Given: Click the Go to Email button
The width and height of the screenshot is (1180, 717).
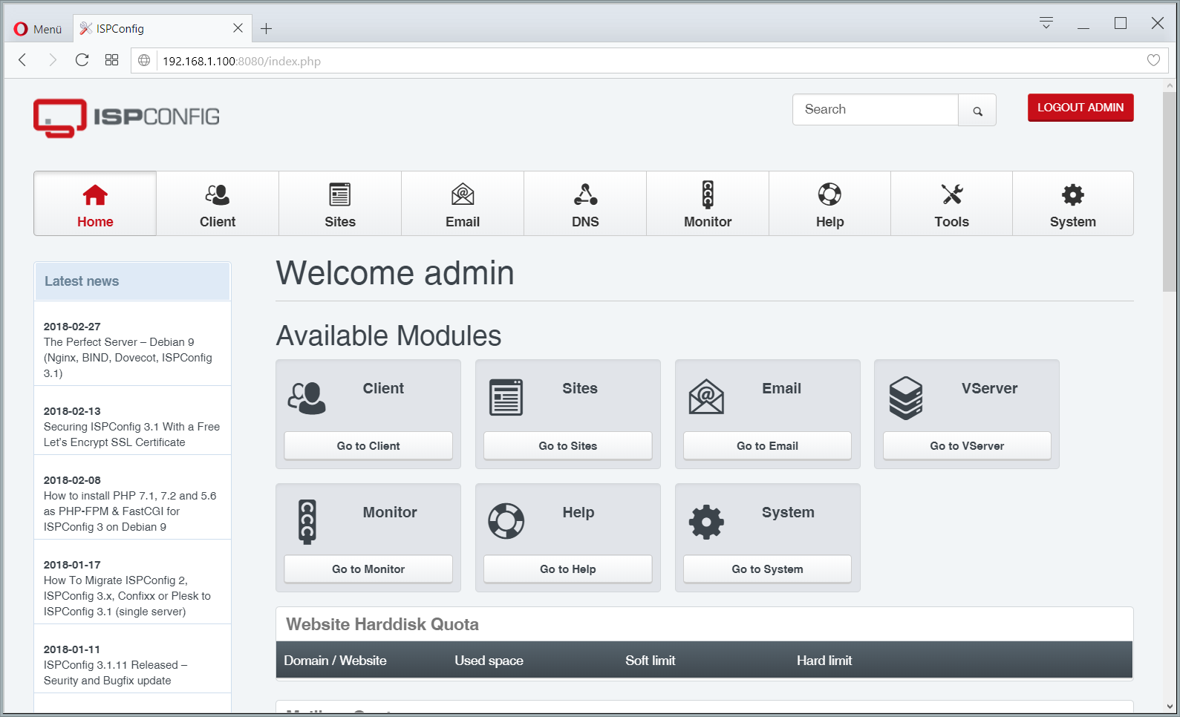Looking at the screenshot, I should click(x=767, y=445).
